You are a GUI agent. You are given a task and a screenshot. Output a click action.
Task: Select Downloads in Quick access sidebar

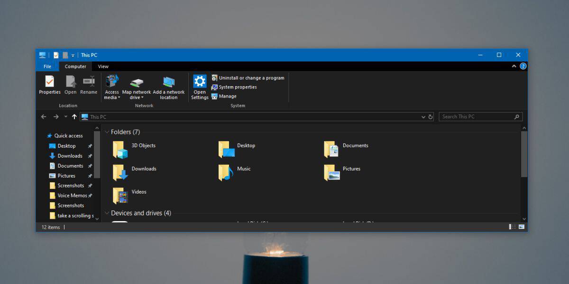coord(70,156)
